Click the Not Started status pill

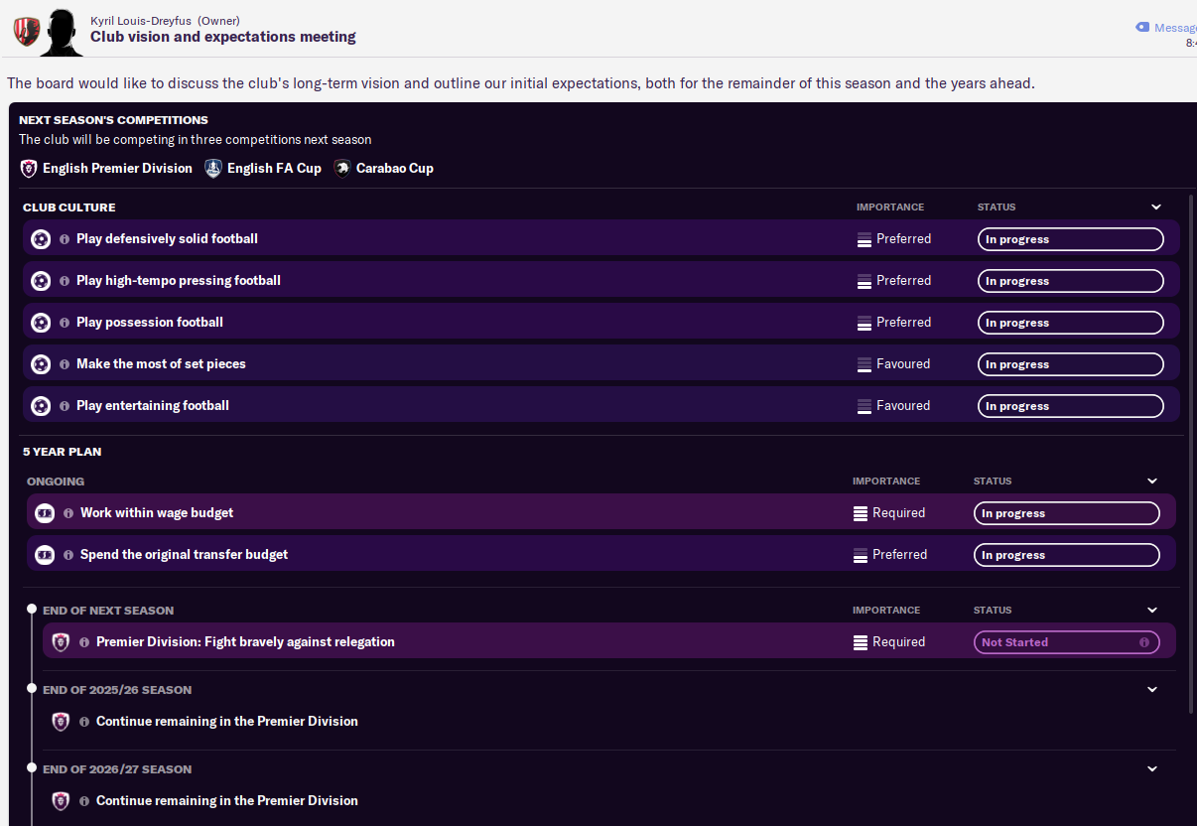click(1067, 642)
